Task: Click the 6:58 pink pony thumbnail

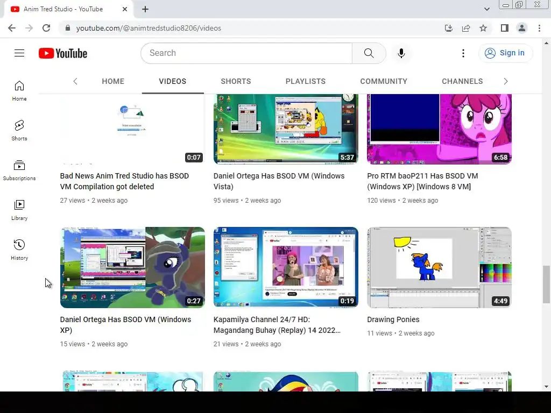Action: tap(439, 129)
